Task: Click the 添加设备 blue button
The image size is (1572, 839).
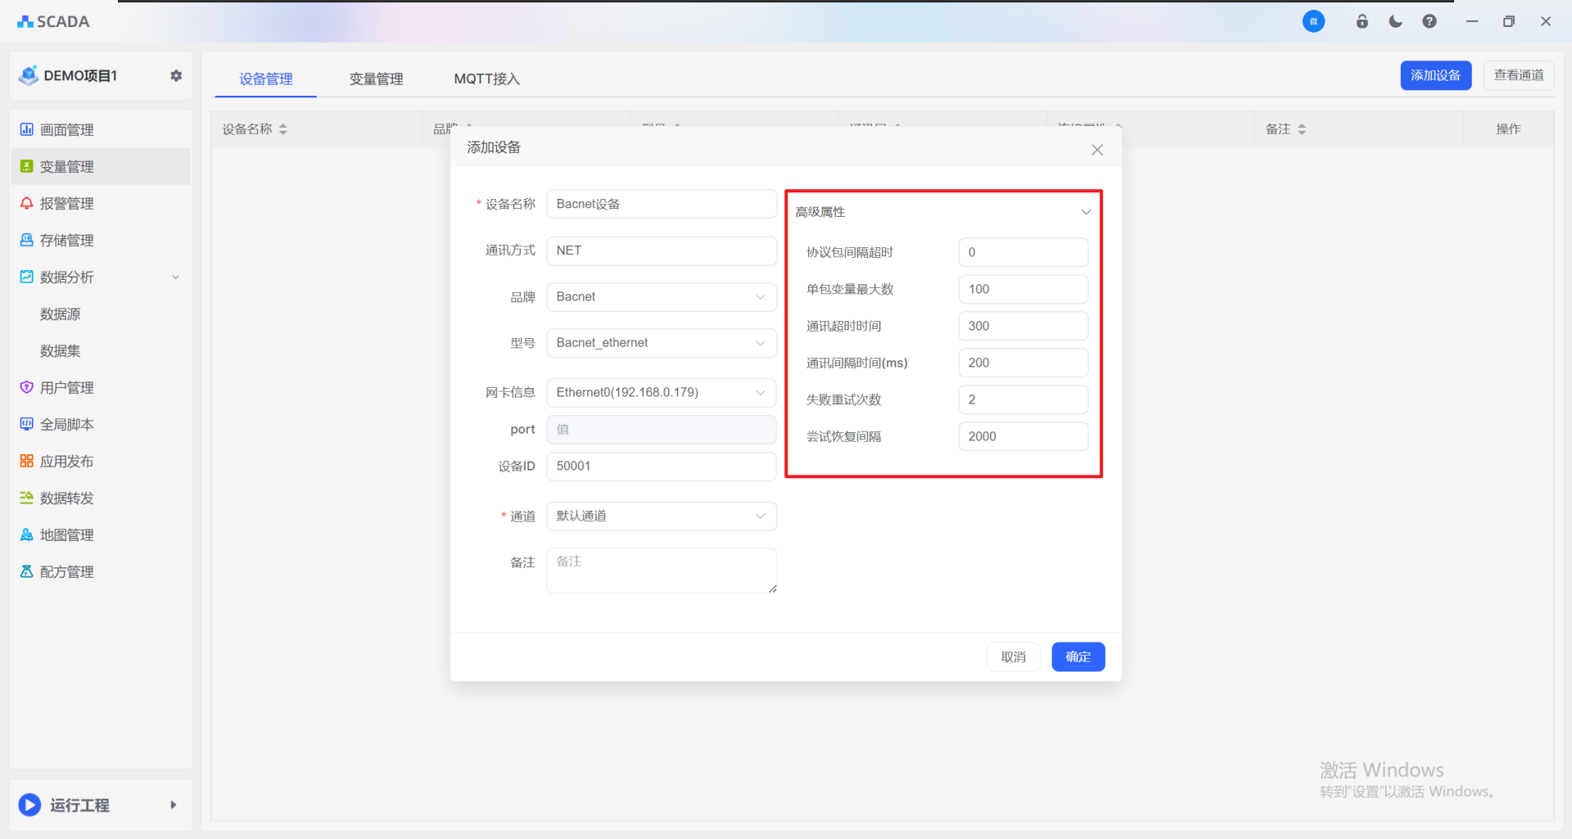Action: [x=1436, y=75]
